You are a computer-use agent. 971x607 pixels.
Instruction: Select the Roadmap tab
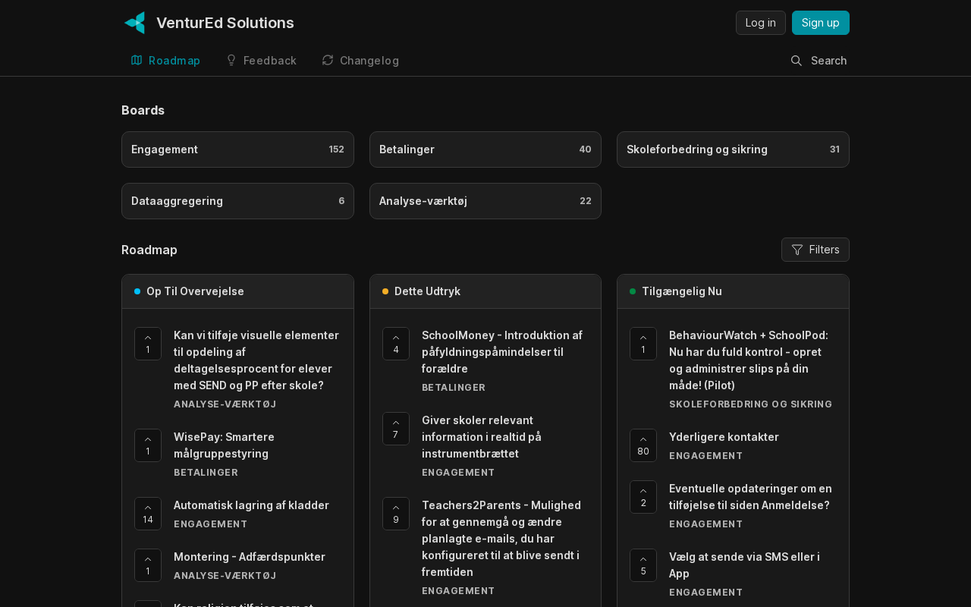pyautogui.click(x=165, y=61)
